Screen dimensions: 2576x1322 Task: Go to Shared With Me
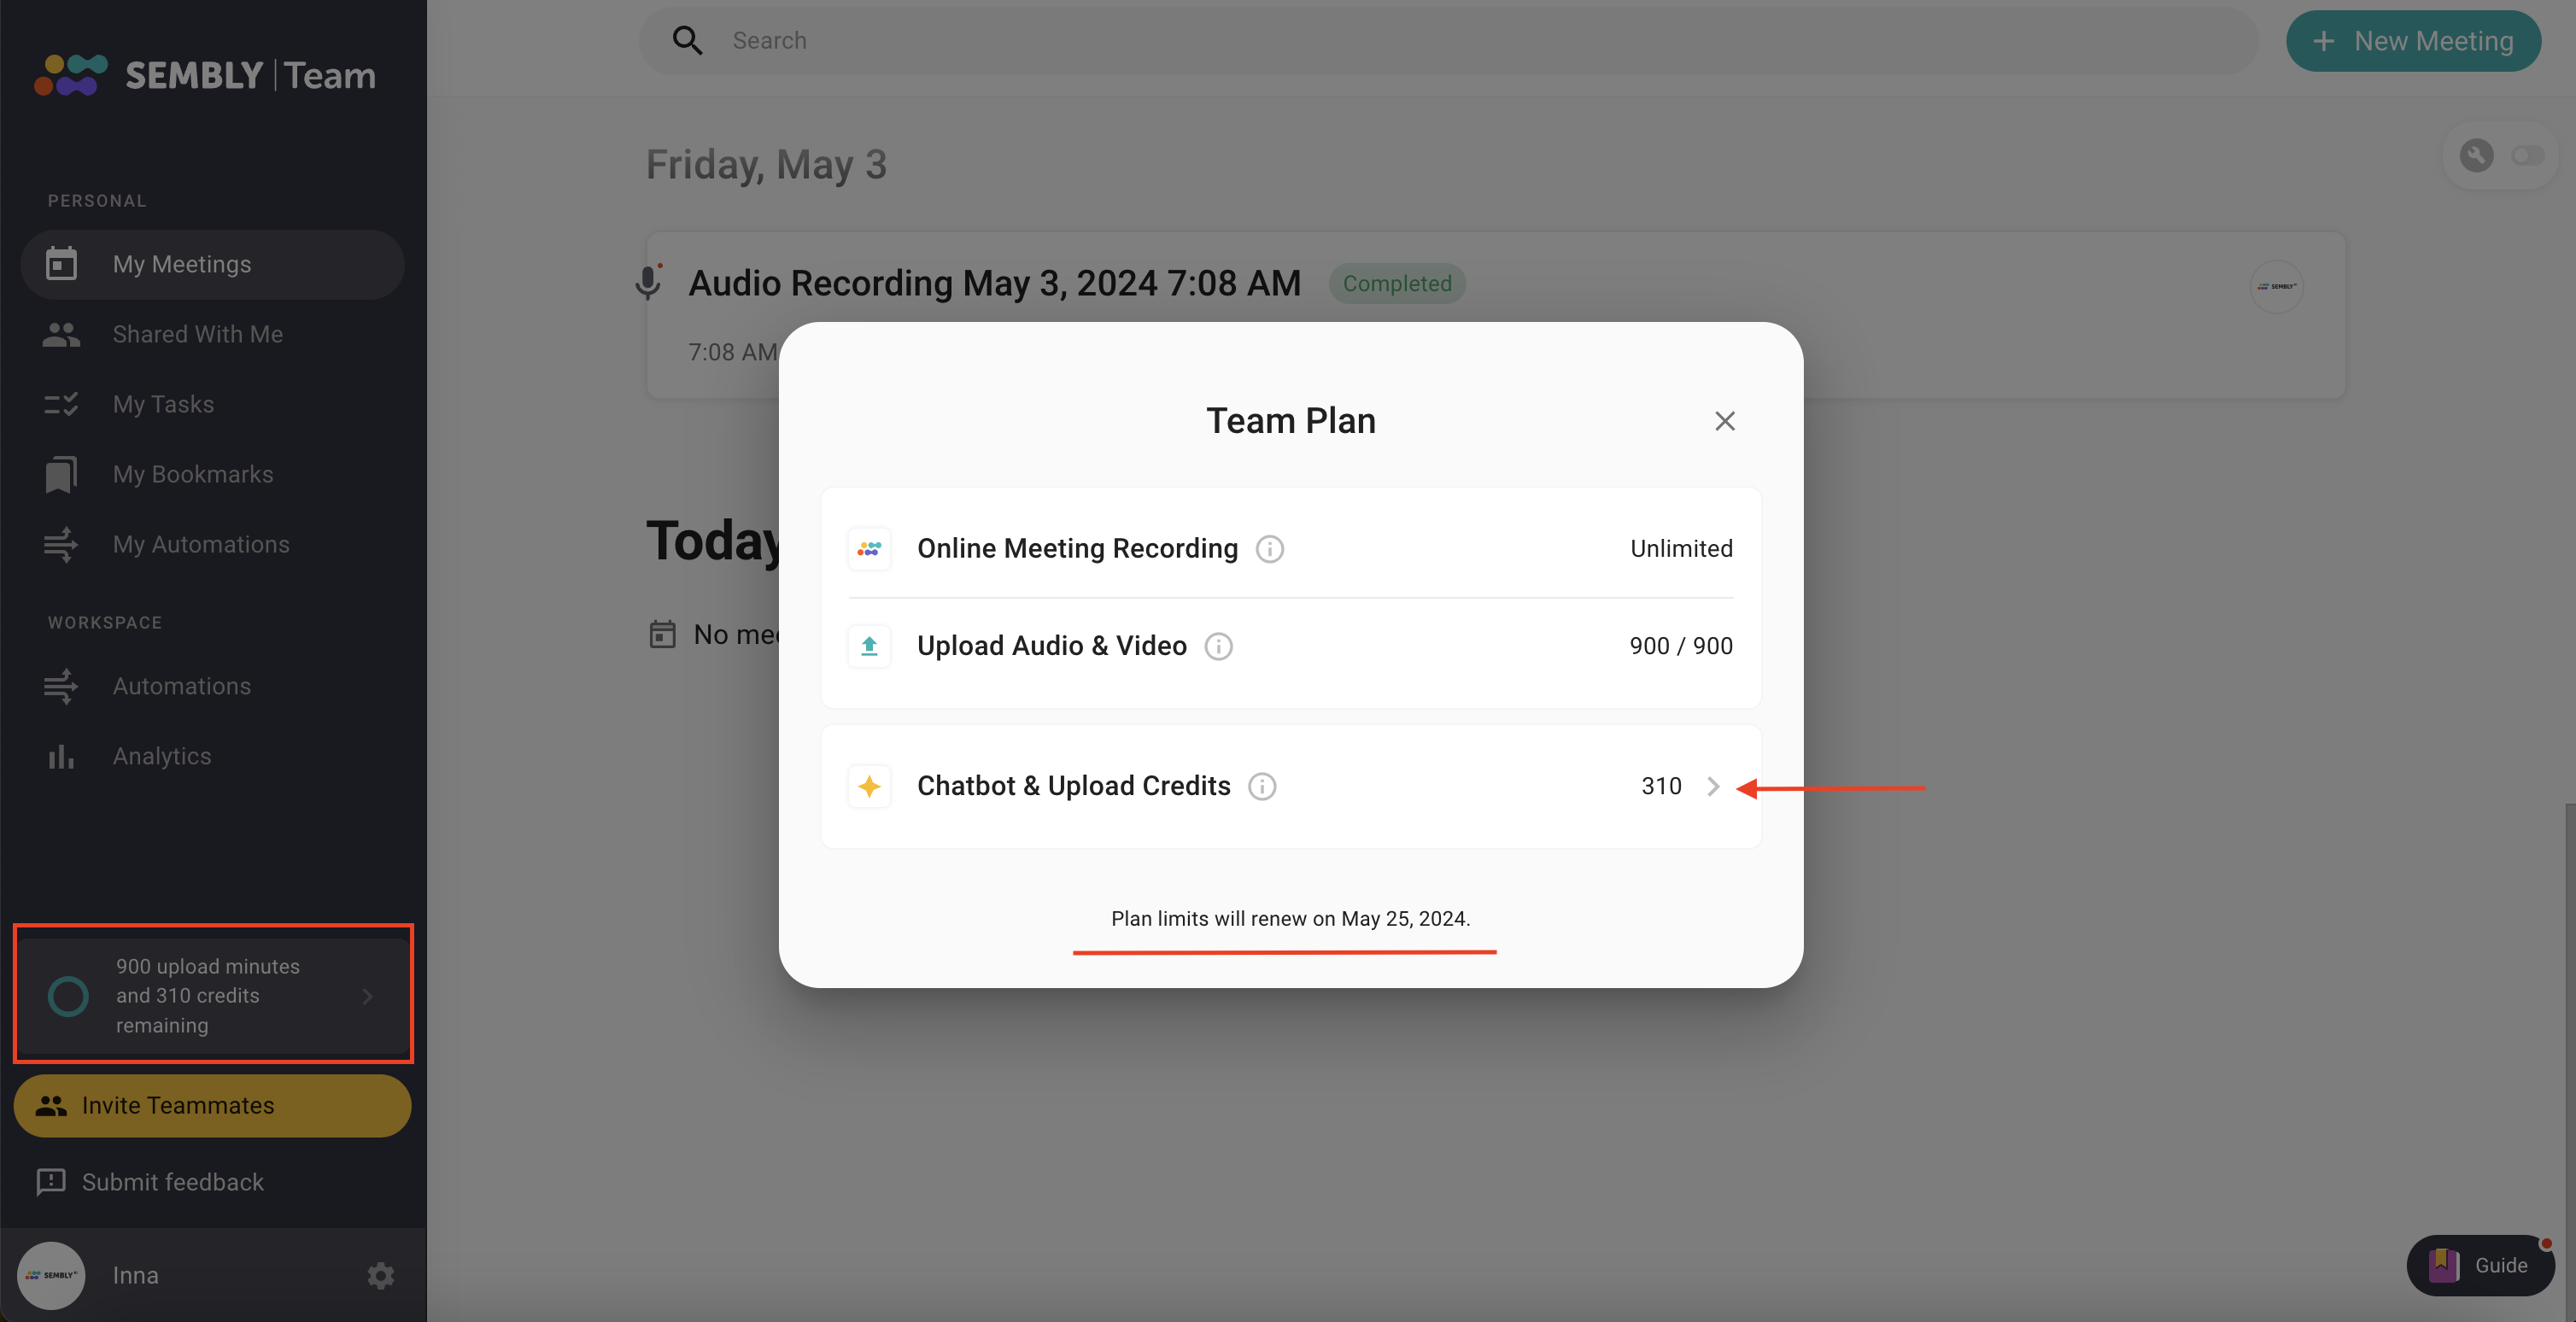click(197, 334)
